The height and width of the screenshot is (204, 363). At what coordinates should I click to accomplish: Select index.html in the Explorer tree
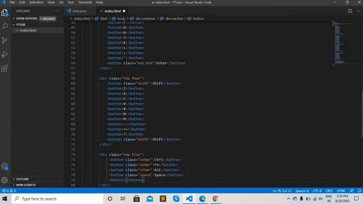37,30
